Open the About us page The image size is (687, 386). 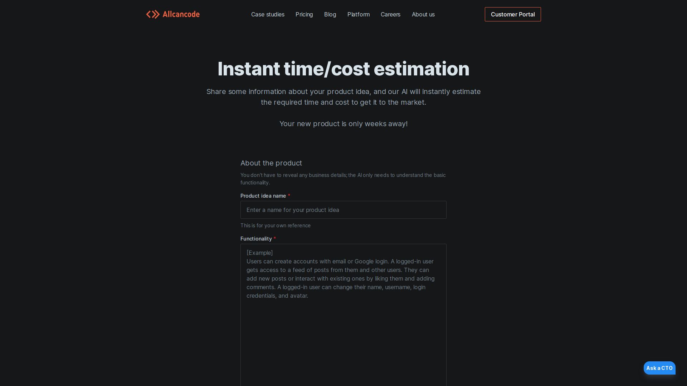pyautogui.click(x=423, y=14)
